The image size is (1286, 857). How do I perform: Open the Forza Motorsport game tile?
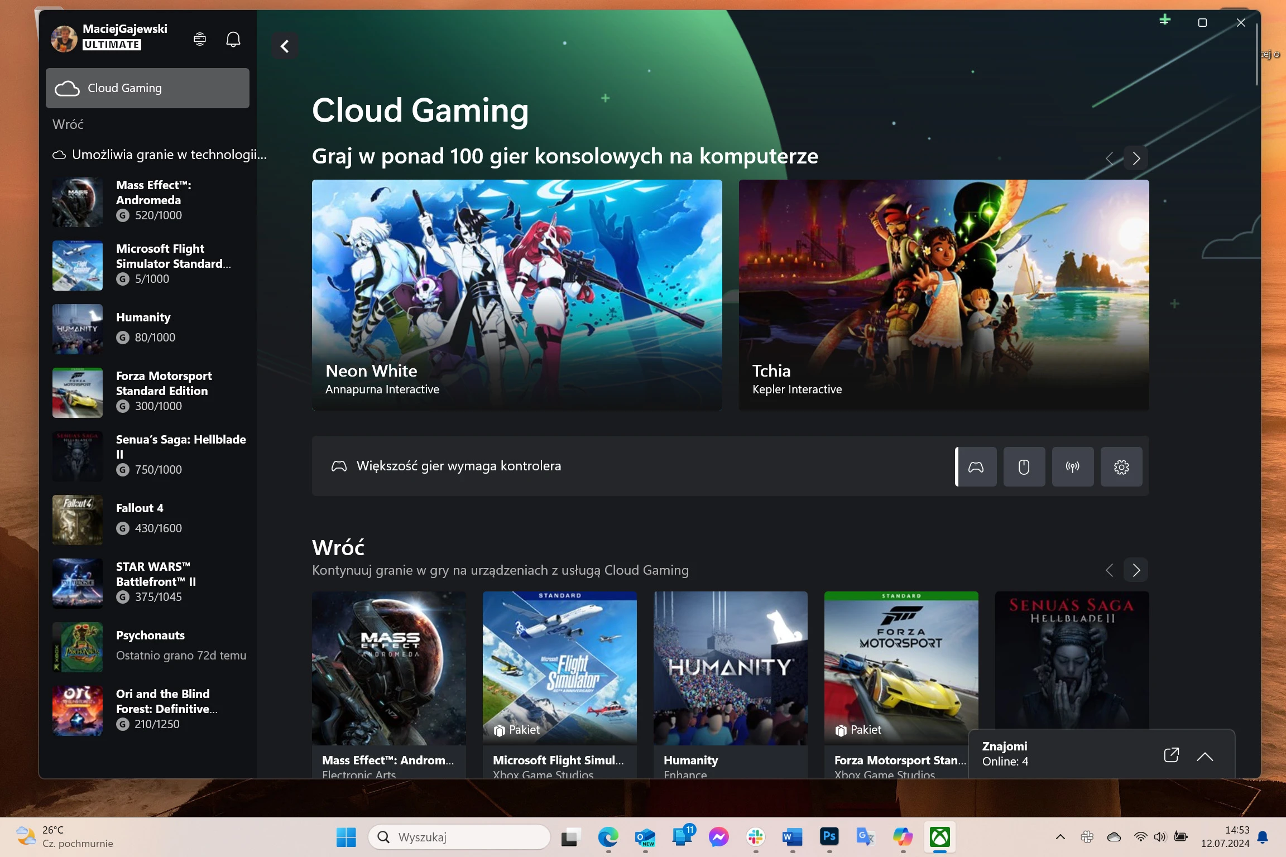[901, 685]
